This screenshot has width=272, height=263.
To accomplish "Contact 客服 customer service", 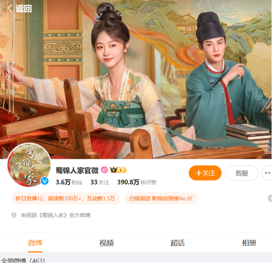I will [x=241, y=173].
